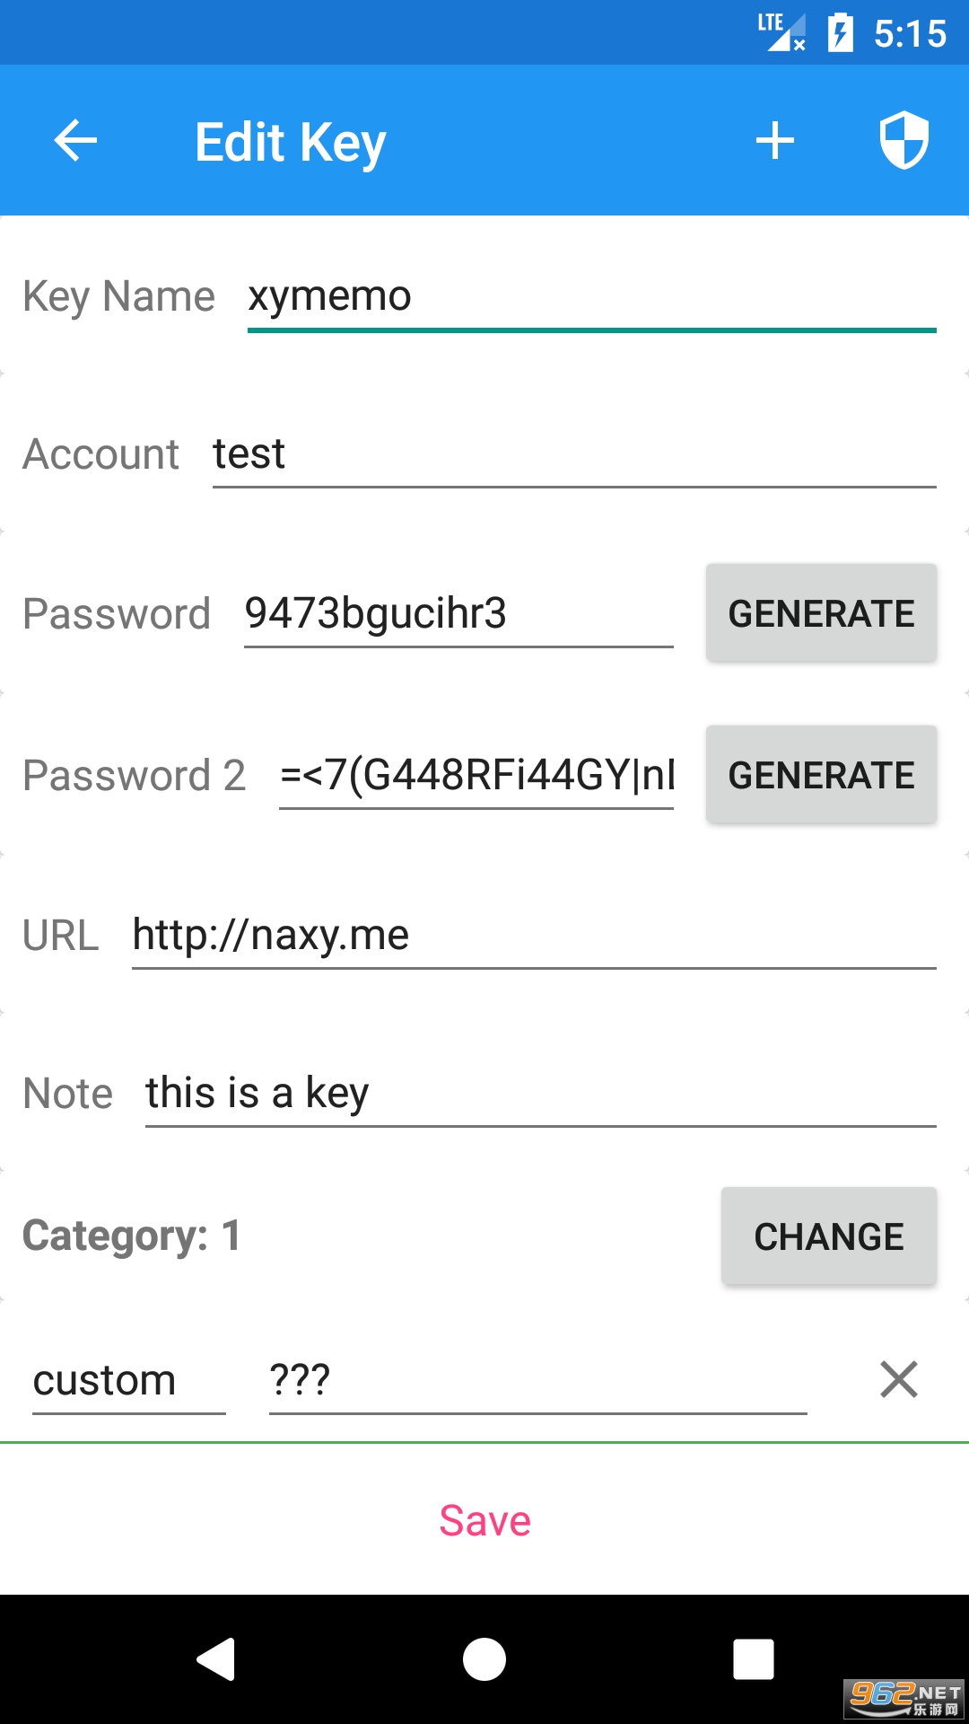Save the edited key
The image size is (969, 1724).
484,1520
